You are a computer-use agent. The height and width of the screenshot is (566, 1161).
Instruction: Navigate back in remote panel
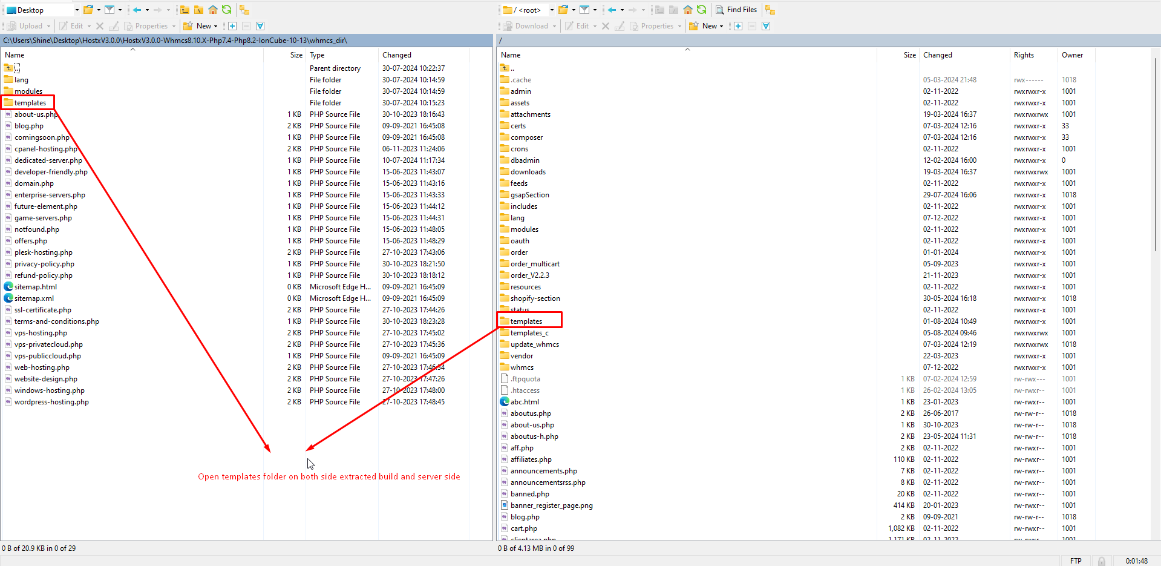pos(612,10)
